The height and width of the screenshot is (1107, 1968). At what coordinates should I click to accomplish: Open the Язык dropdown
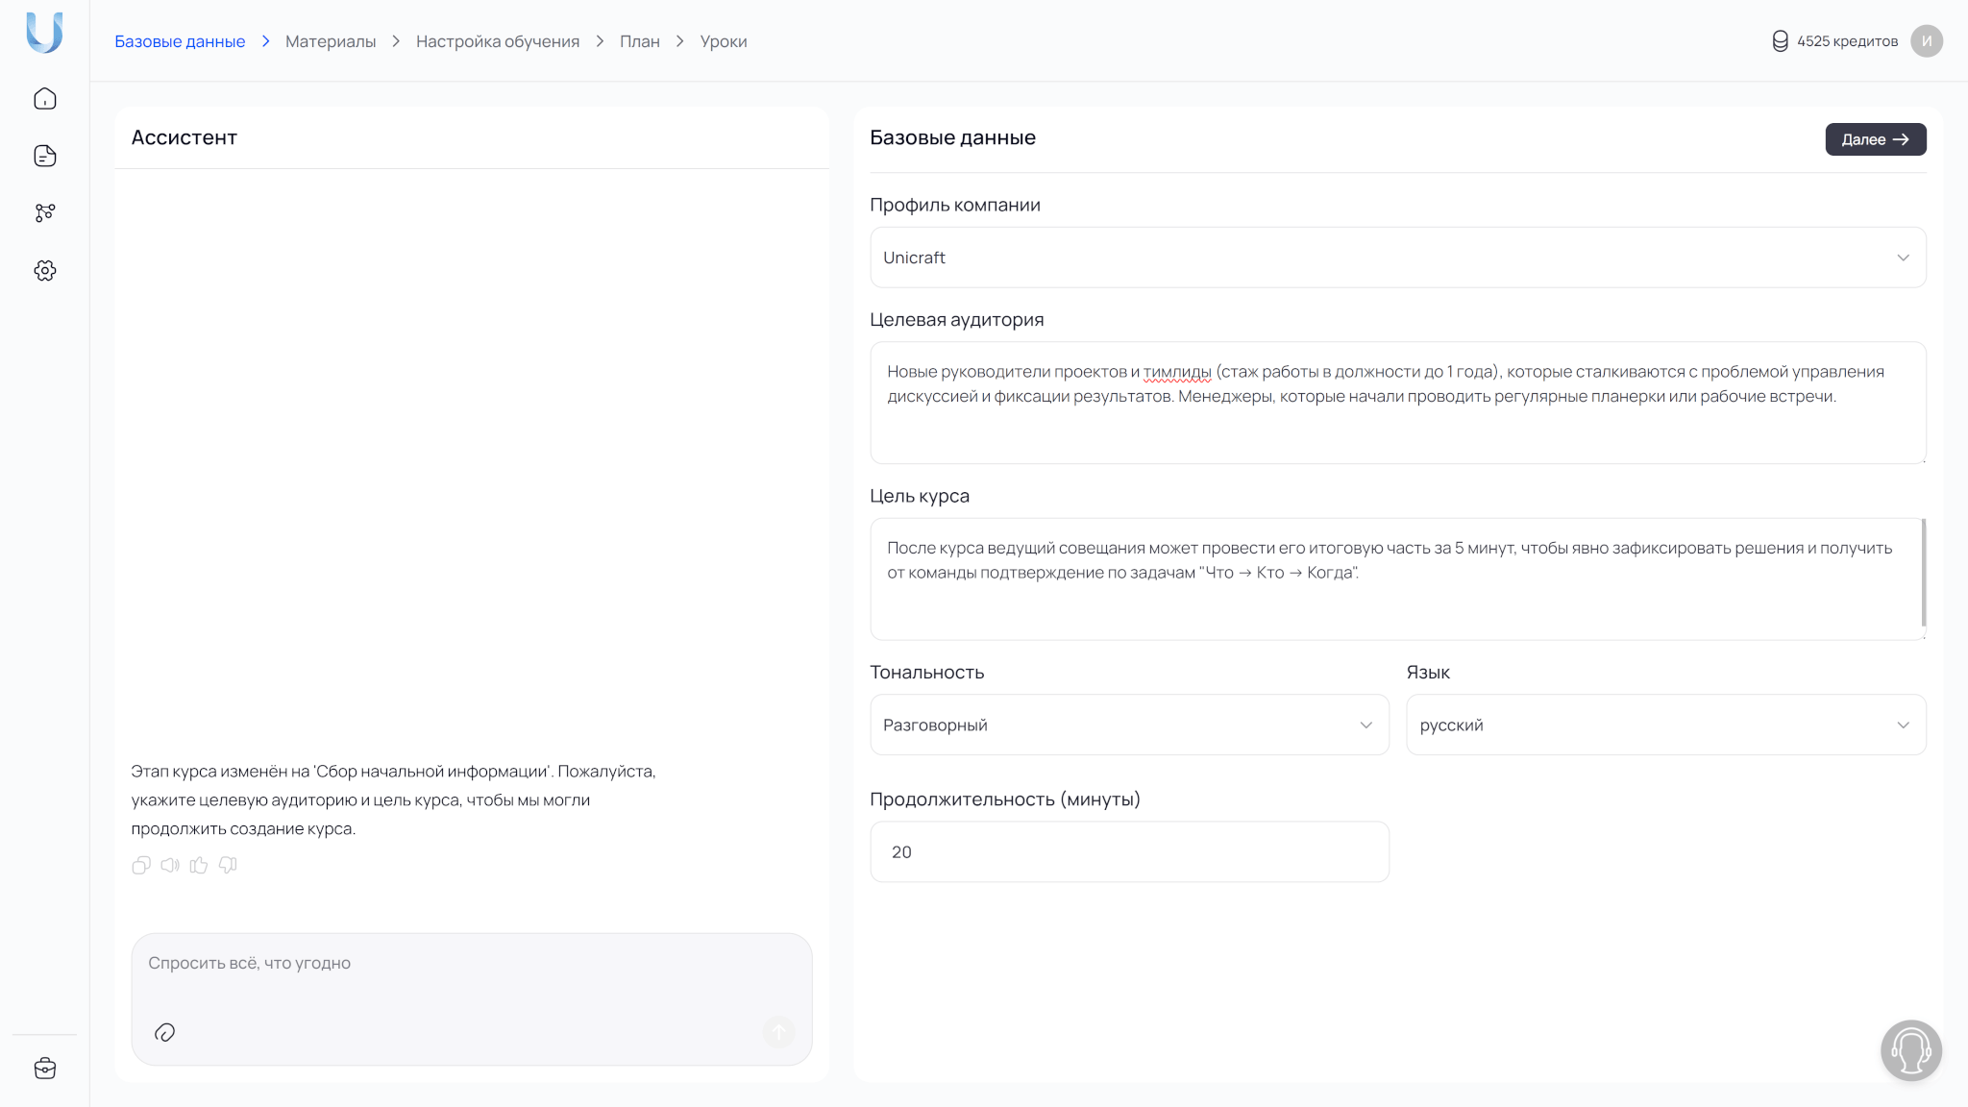pyautogui.click(x=1665, y=726)
